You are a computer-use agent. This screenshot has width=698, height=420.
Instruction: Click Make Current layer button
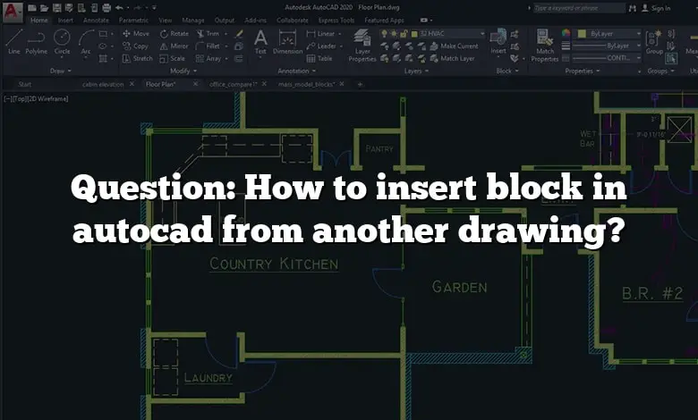[x=455, y=46]
